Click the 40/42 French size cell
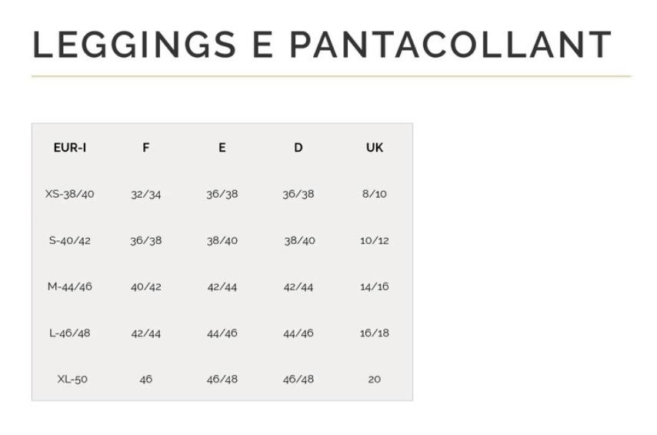 click(x=145, y=286)
